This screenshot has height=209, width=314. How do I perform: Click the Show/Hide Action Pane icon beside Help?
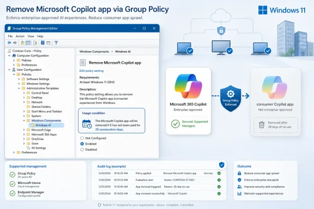pos(49,42)
